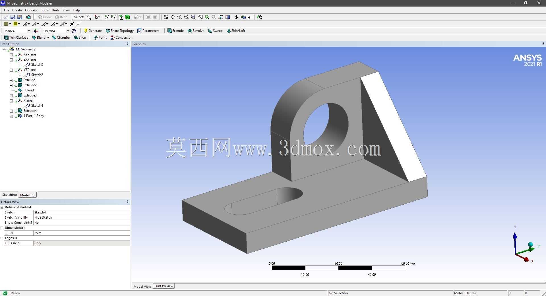Click the Revolve tool

coord(196,31)
